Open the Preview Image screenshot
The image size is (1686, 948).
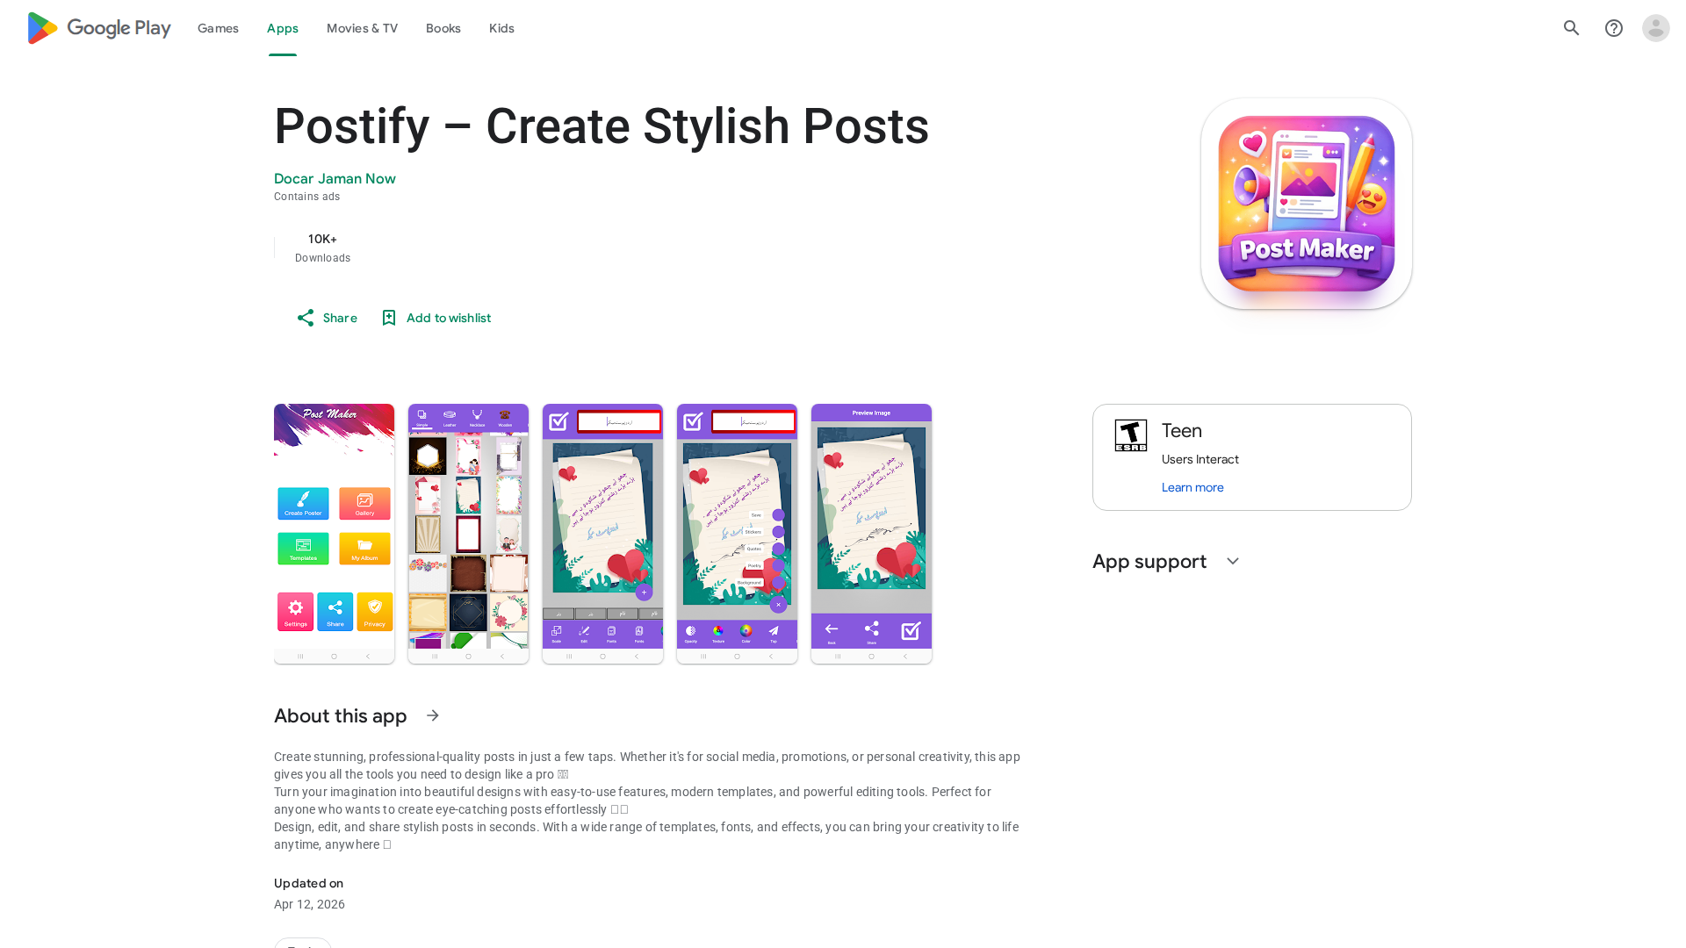[x=871, y=534]
